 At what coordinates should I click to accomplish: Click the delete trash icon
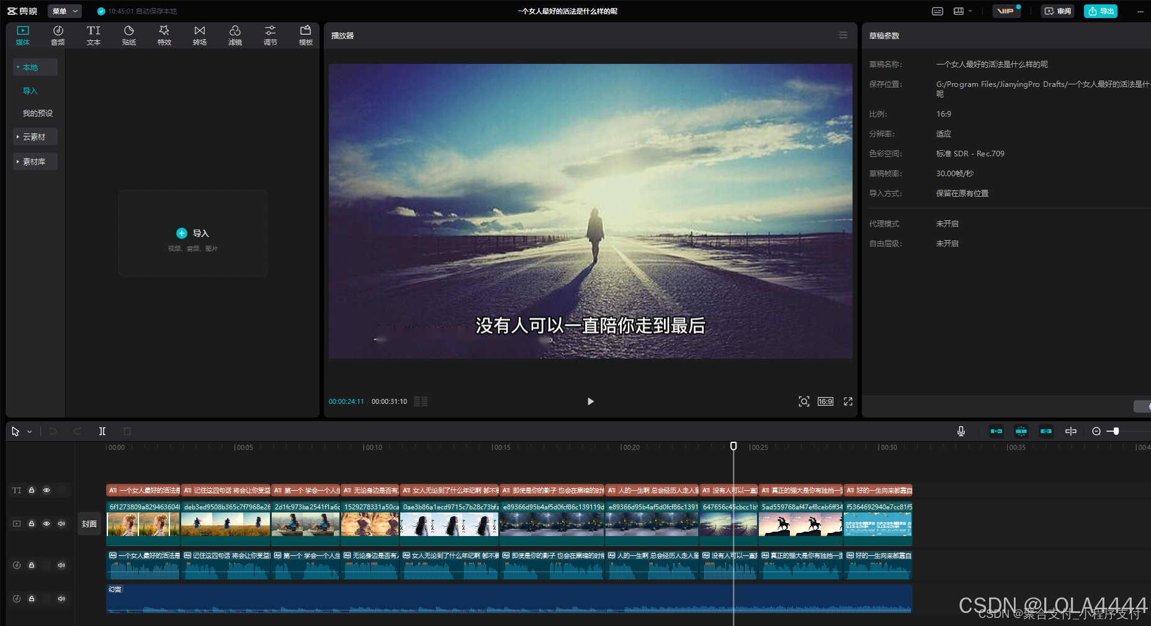tap(127, 431)
